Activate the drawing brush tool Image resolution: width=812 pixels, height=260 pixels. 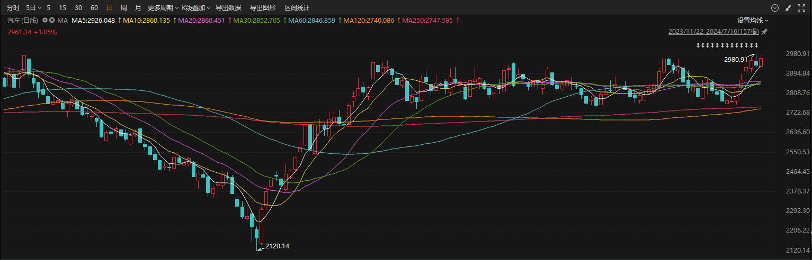pyautogui.click(x=788, y=8)
